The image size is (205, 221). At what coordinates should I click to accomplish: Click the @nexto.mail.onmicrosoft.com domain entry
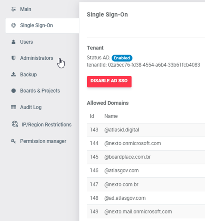[x=138, y=211]
